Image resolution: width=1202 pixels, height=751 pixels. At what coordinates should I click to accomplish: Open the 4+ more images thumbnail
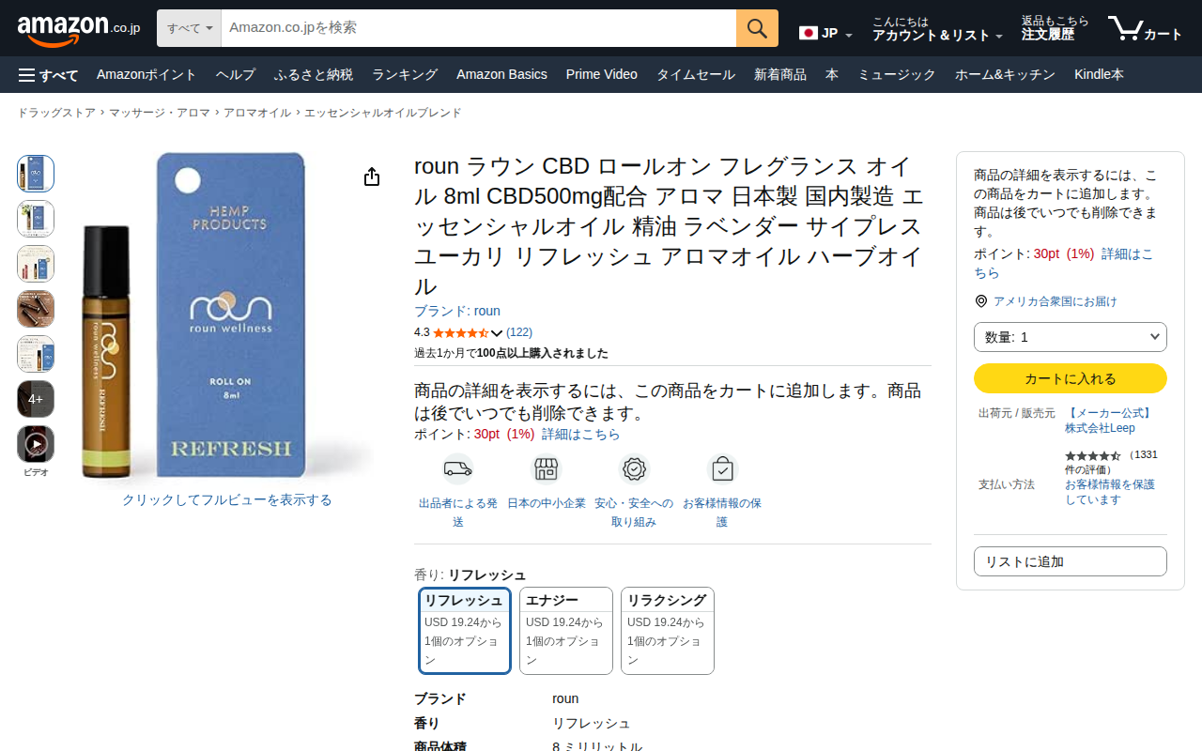[x=36, y=399]
